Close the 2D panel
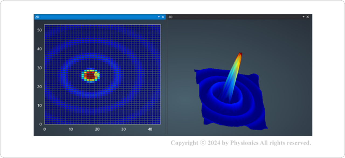Viewport: 345px width, 158px height. click(x=163, y=17)
